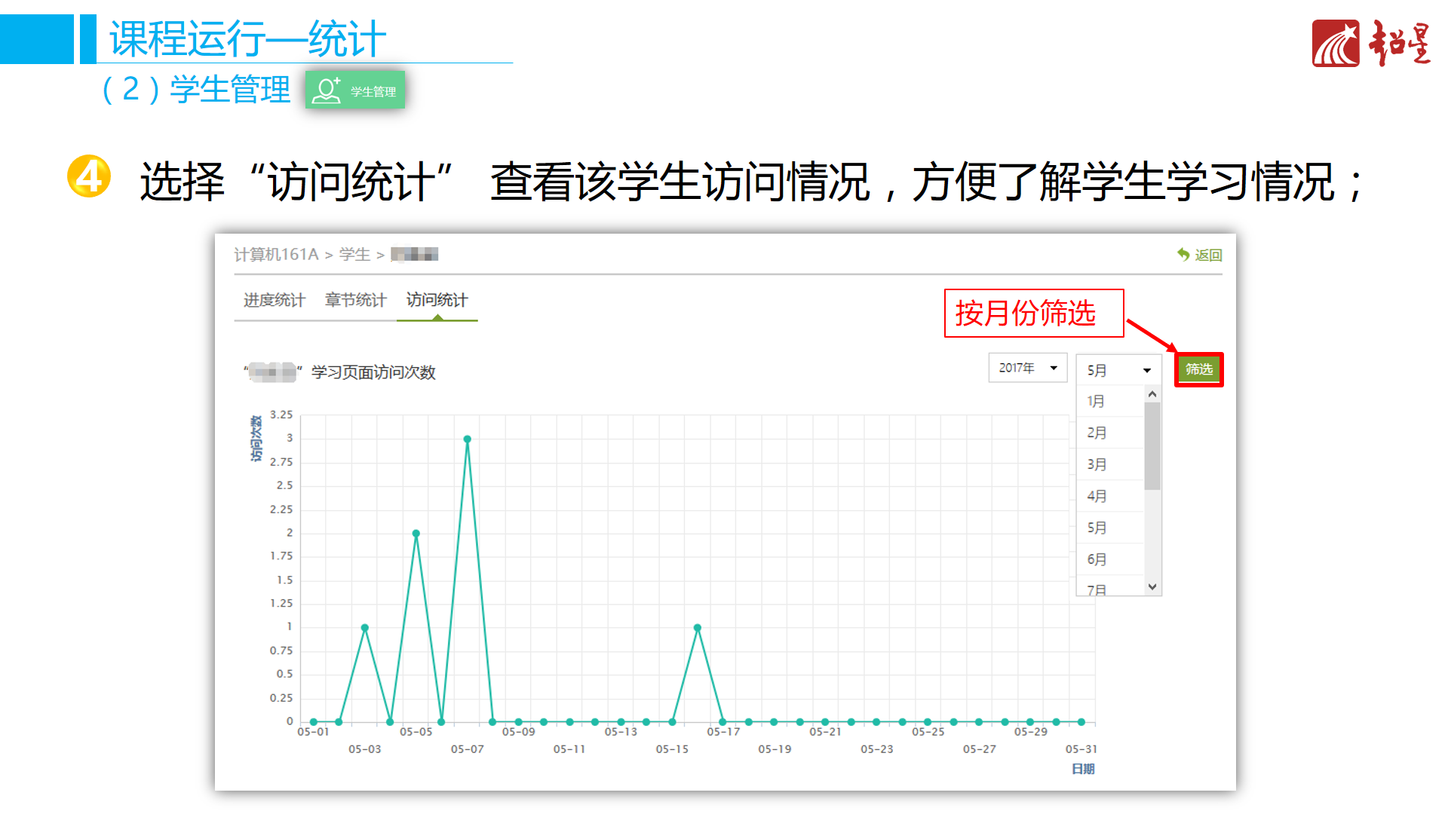
Task: Open the 2017年 year dropdown
Action: pyautogui.click(x=1027, y=368)
